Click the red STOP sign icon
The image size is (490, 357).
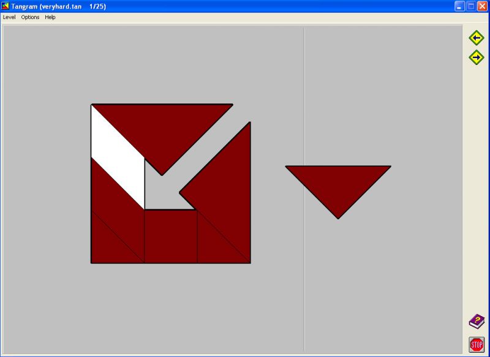pyautogui.click(x=477, y=345)
